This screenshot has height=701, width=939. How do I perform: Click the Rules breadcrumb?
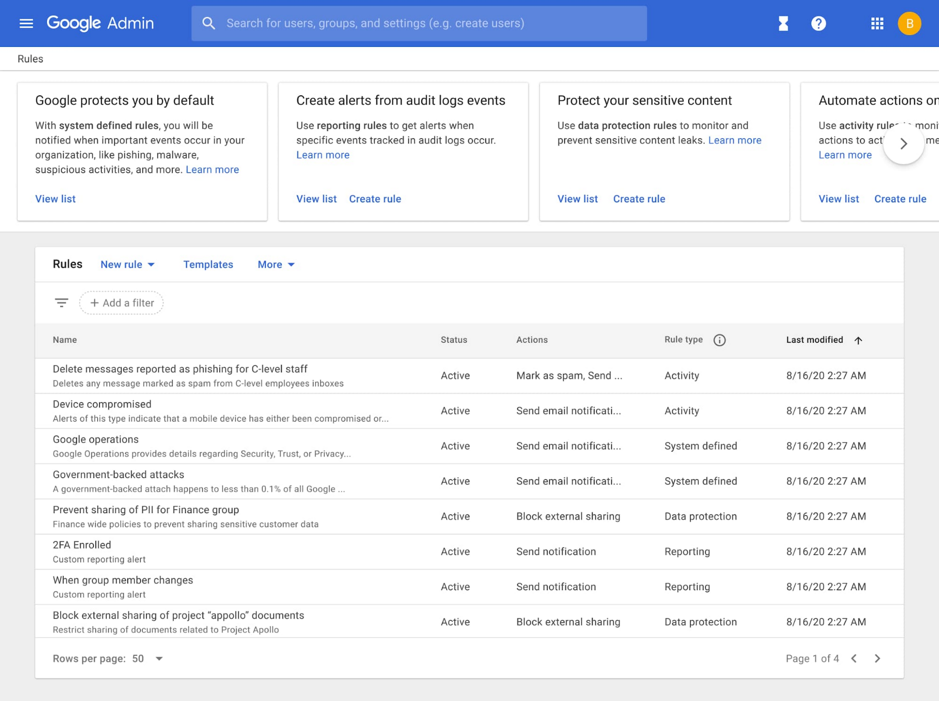pos(30,59)
